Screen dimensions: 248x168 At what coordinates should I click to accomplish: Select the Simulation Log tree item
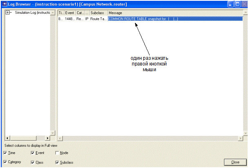tap(32, 13)
